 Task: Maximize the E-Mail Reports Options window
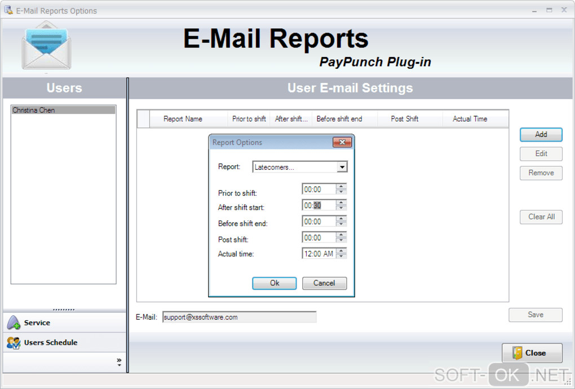549,10
